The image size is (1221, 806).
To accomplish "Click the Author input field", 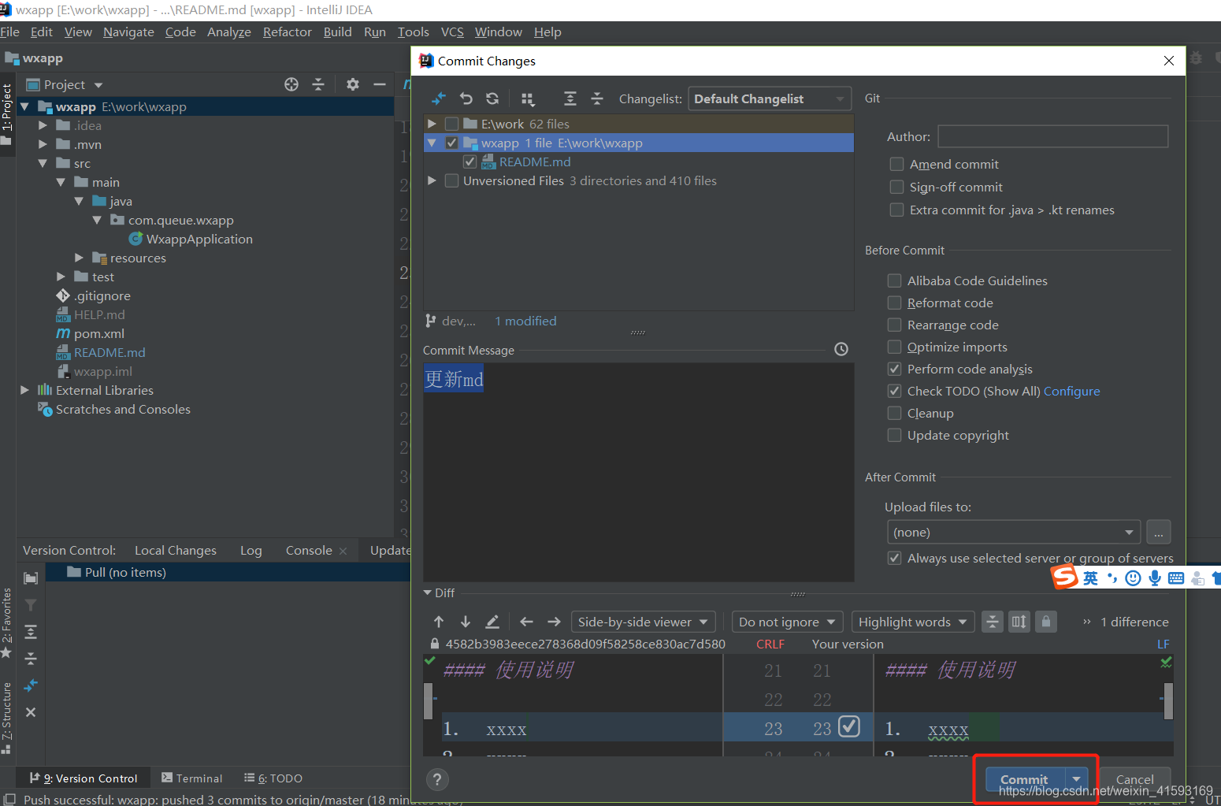I will click(x=1052, y=136).
